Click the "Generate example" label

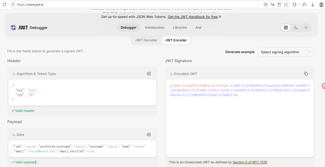point(240,52)
